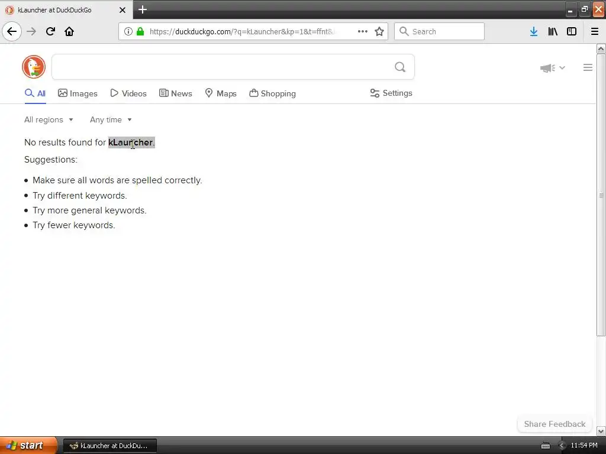Click the Share Feedback button

click(x=555, y=424)
